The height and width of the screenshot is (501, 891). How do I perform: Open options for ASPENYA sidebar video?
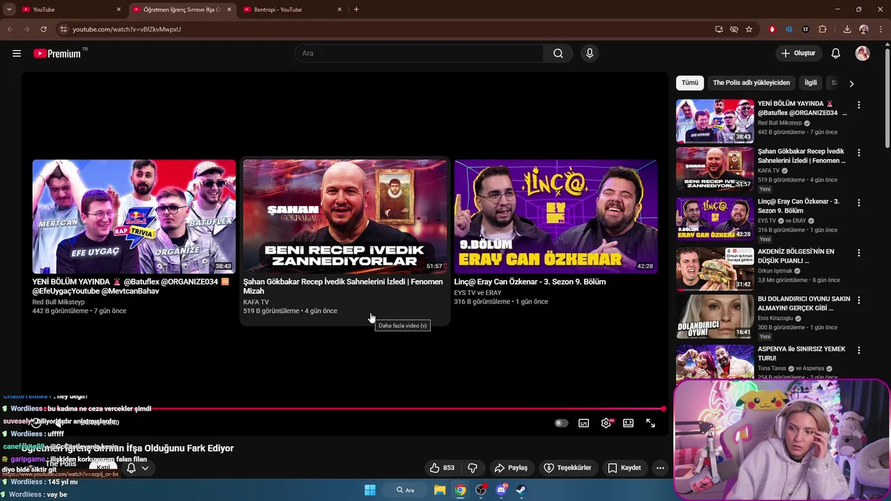(859, 350)
